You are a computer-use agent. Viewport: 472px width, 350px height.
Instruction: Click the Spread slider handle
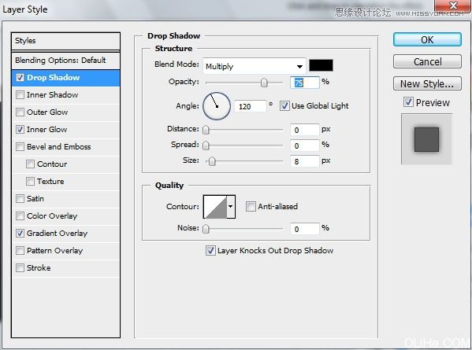206,146
